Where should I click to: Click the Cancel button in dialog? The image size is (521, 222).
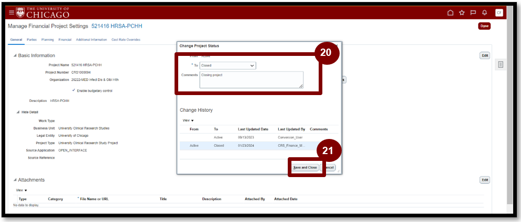[329, 168]
